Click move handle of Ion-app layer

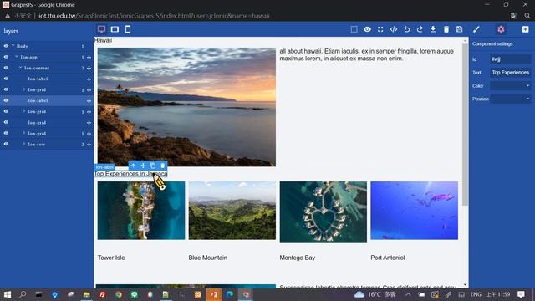pyautogui.click(x=89, y=58)
